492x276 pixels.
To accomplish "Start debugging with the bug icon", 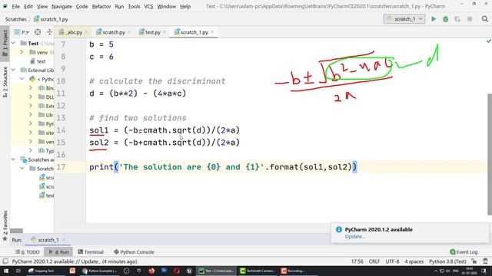I will 445,19.
